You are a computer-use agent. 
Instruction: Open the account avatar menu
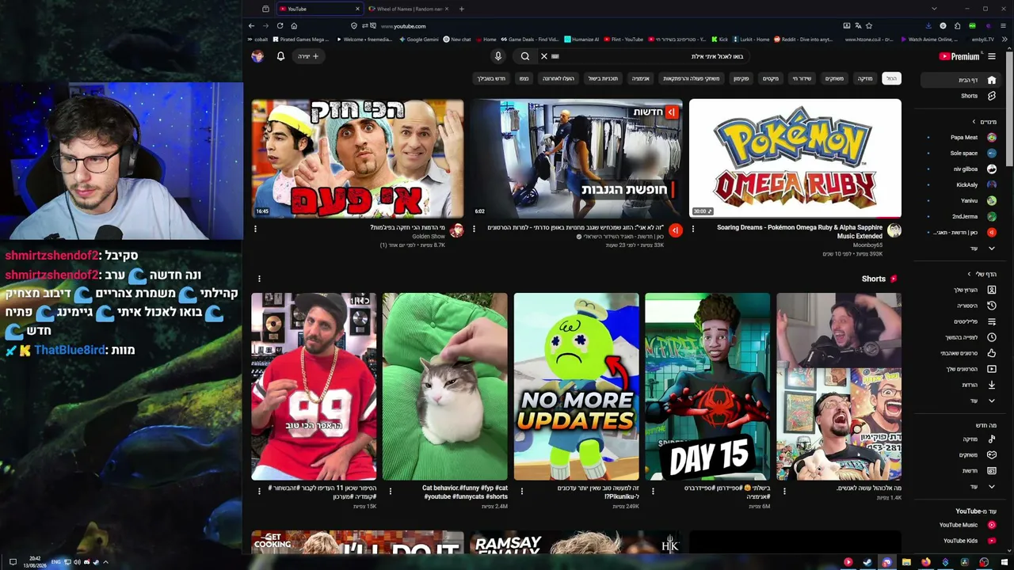point(257,56)
